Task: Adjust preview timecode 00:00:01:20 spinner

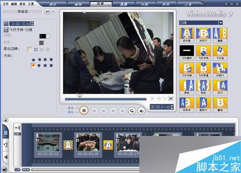Action: pyautogui.click(x=172, y=107)
